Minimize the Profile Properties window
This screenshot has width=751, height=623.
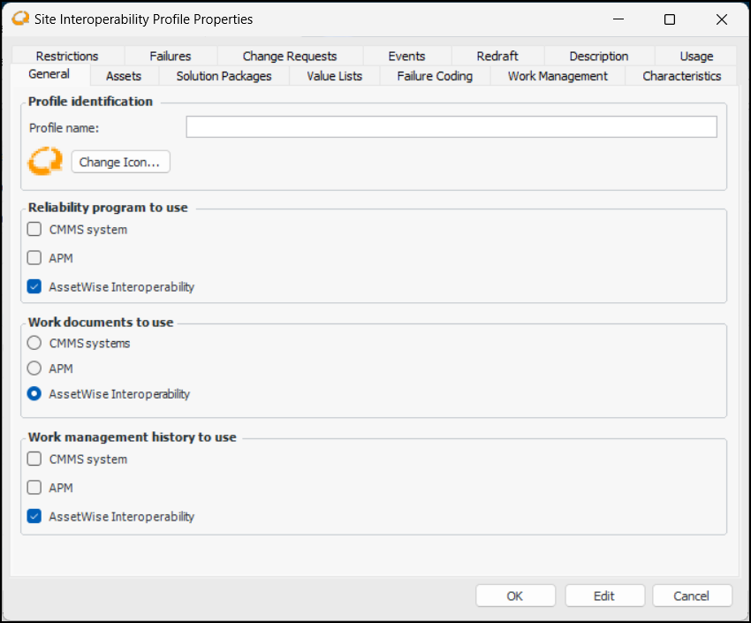pos(618,19)
